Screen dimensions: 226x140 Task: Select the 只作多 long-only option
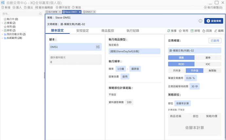pos(177,71)
